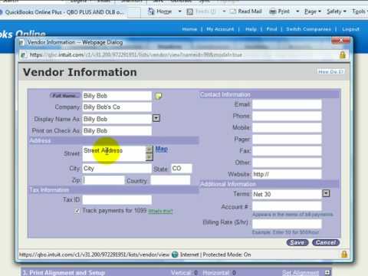Open the Safety menu
Viewport: 368px width, 276px height.
(x=337, y=11)
